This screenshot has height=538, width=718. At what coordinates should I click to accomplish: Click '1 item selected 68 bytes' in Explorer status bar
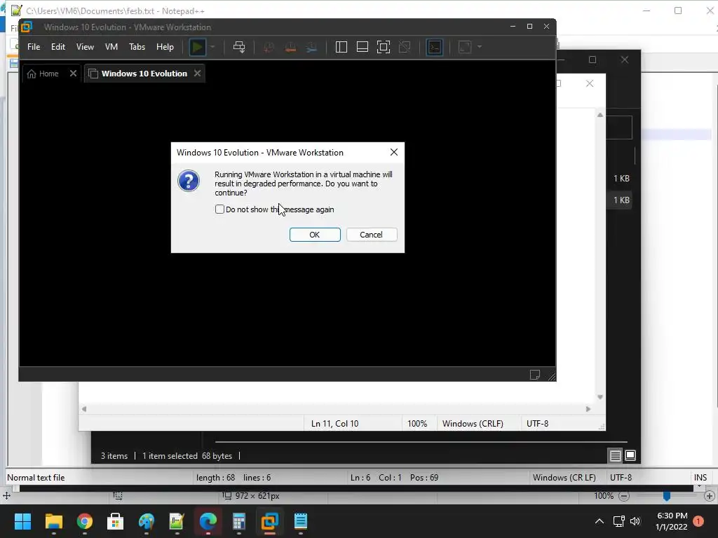click(187, 456)
